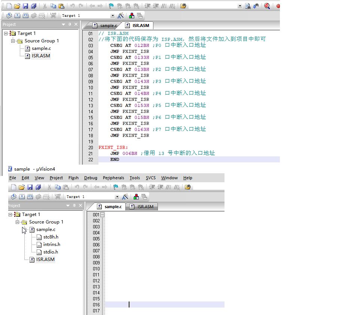Start debug session icon in upper window
The width and height of the screenshot is (339, 315).
click(x=267, y=6)
